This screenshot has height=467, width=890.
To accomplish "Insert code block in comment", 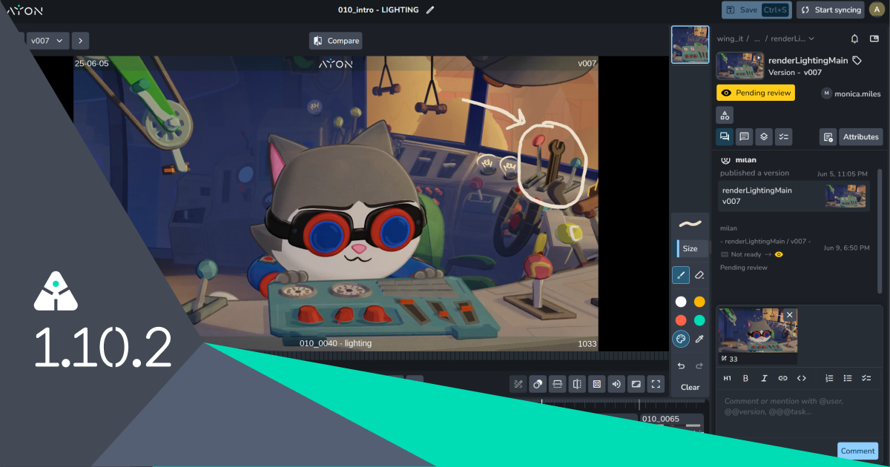I will pos(801,378).
